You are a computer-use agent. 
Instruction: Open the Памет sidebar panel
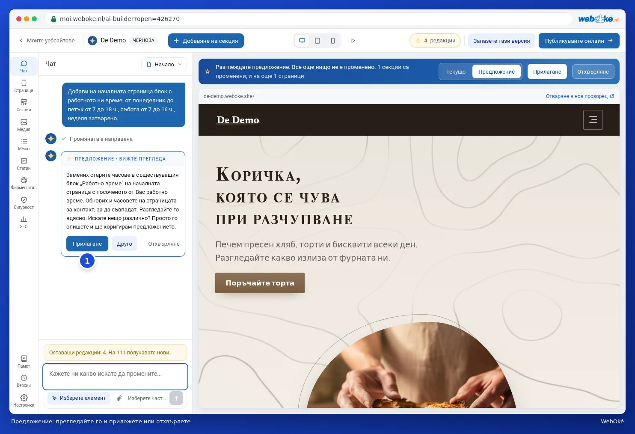click(x=24, y=362)
